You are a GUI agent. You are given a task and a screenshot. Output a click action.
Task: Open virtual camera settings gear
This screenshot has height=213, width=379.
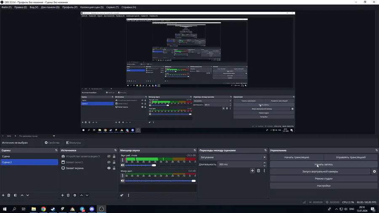click(x=374, y=171)
